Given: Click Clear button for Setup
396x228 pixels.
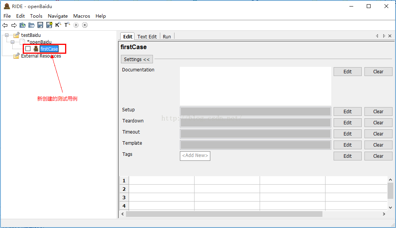Looking at the screenshot, I should pyautogui.click(x=378, y=111).
